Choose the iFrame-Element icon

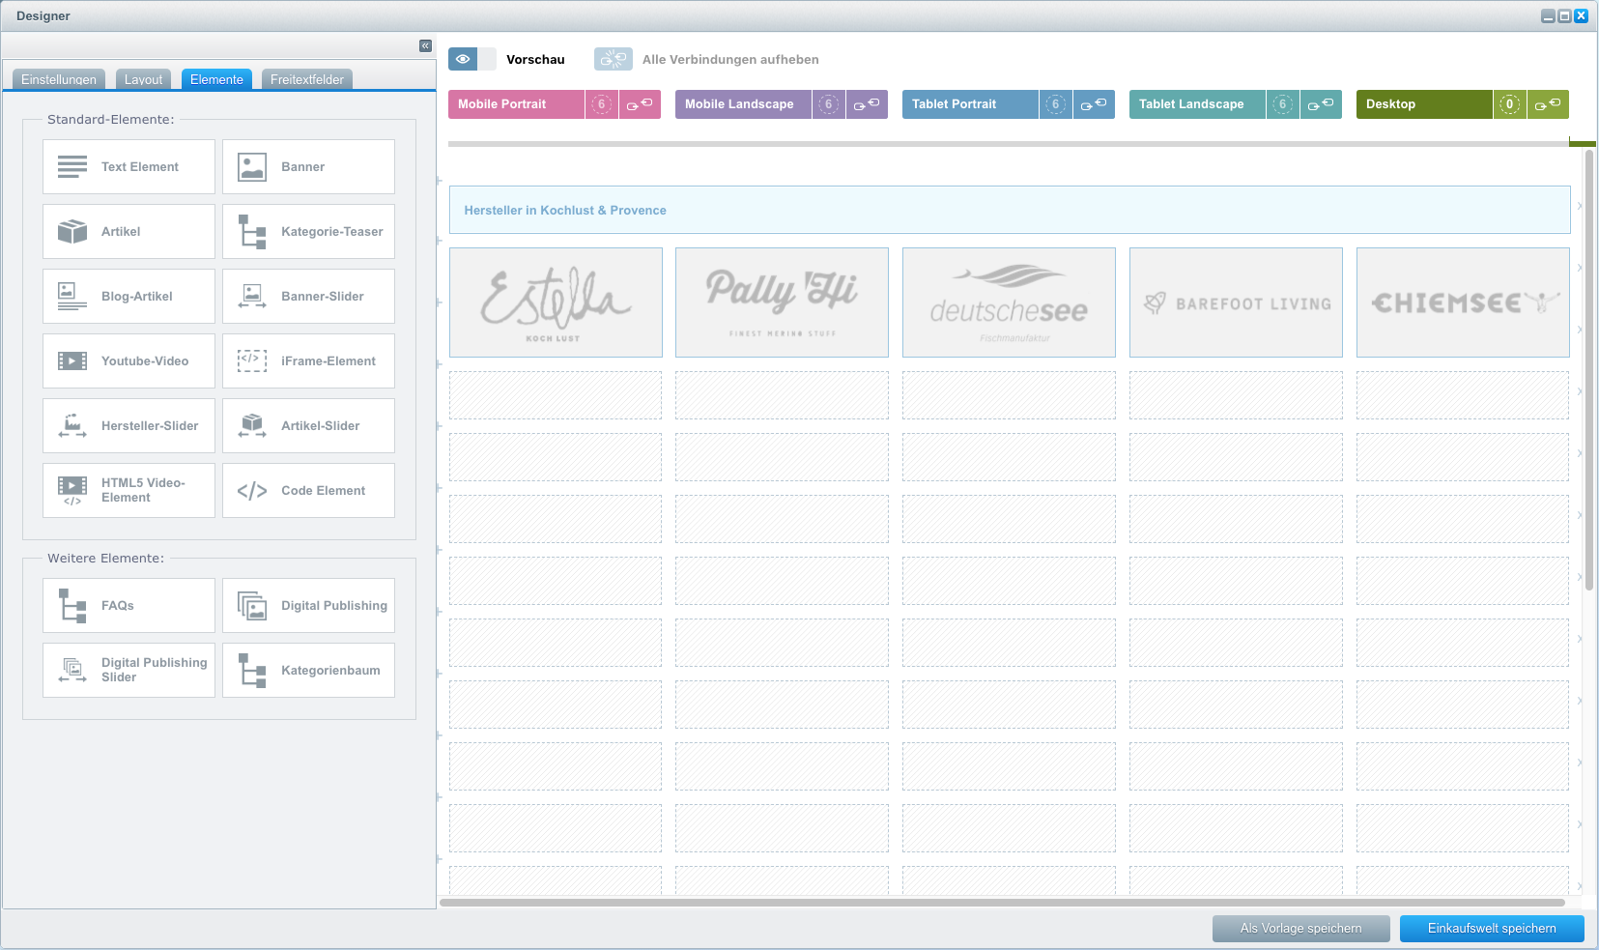(x=252, y=360)
